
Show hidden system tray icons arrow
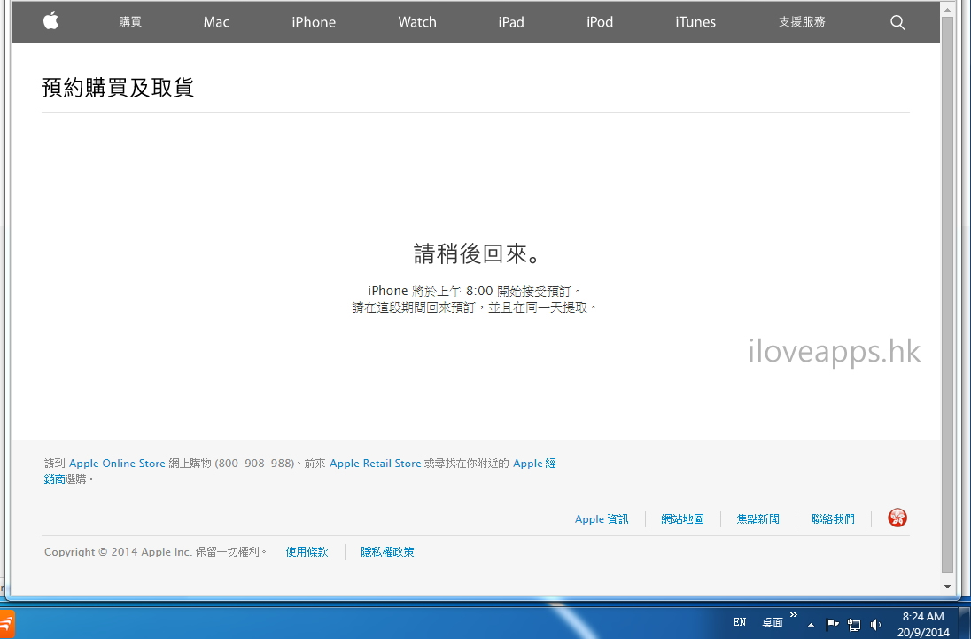[x=811, y=625]
